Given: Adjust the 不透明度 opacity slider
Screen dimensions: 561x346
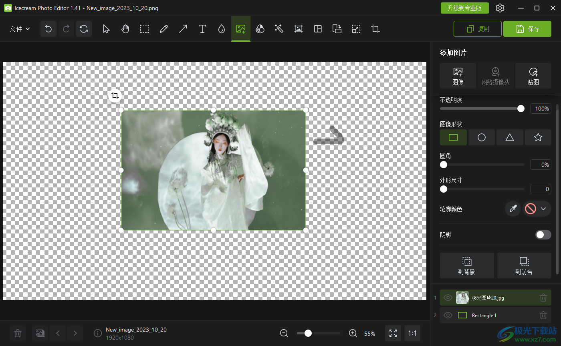Looking at the screenshot, I should [x=482, y=109].
